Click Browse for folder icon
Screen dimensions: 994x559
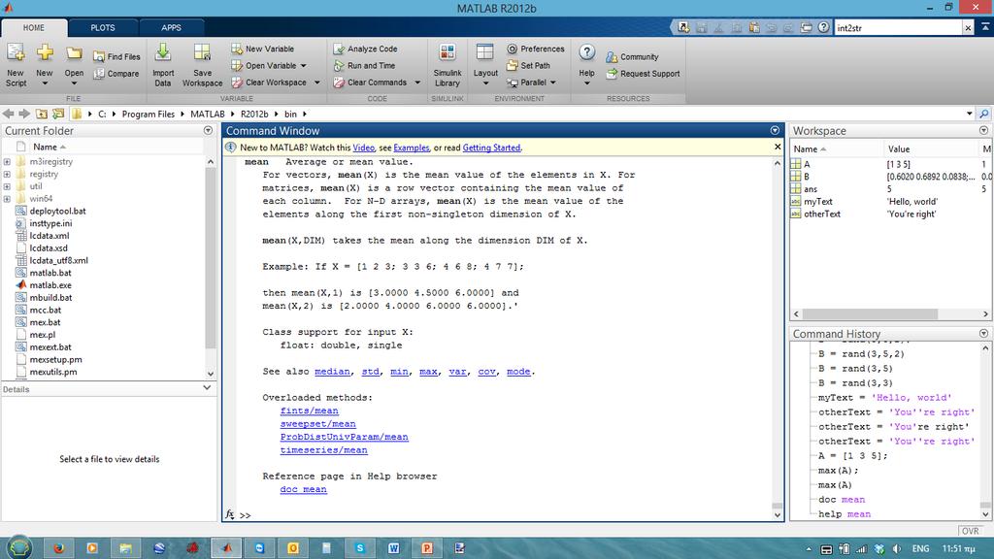click(x=58, y=114)
